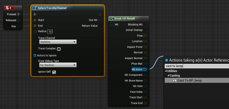This screenshot has width=229, height=109.
Task: Click the Trace End output pin
Action: pos(145,103)
